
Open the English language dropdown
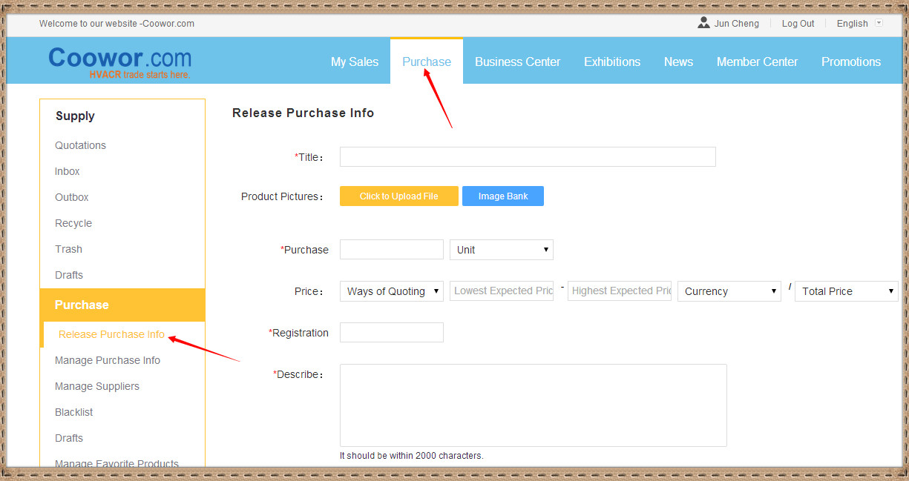[859, 23]
